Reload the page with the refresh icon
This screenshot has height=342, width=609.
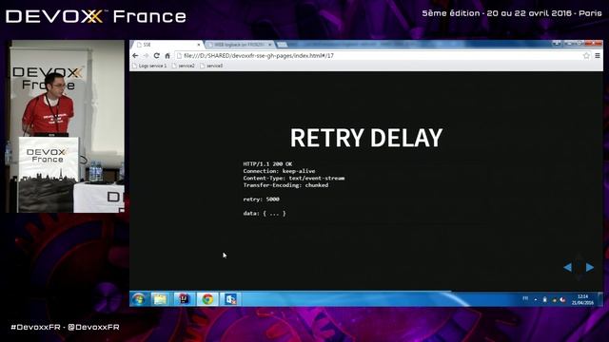[x=156, y=56]
